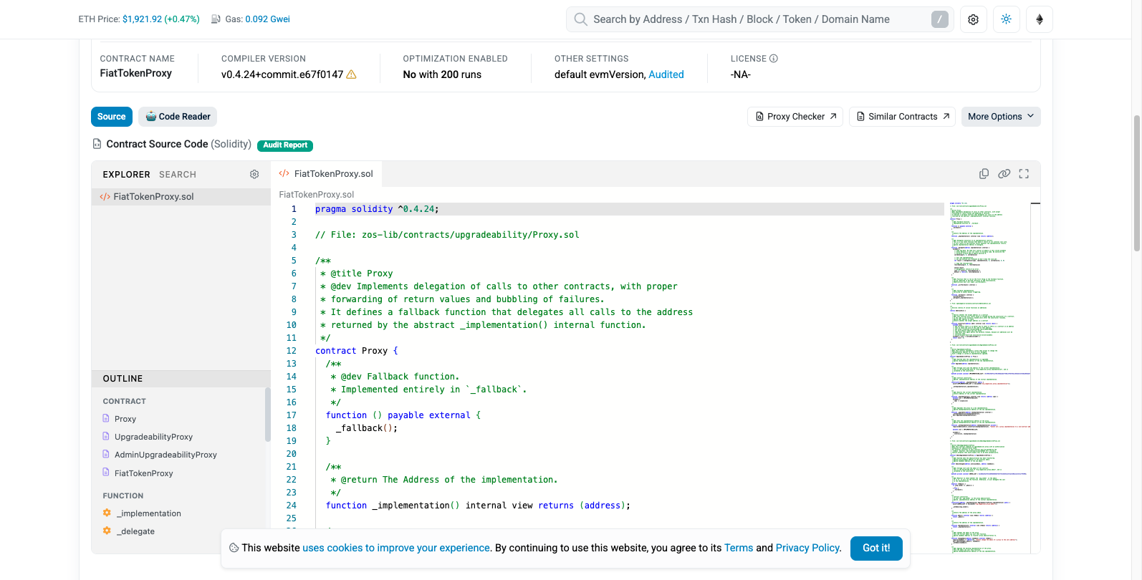Click the FiatTokenProxy contract name text
The image size is (1142, 580).
(135, 73)
